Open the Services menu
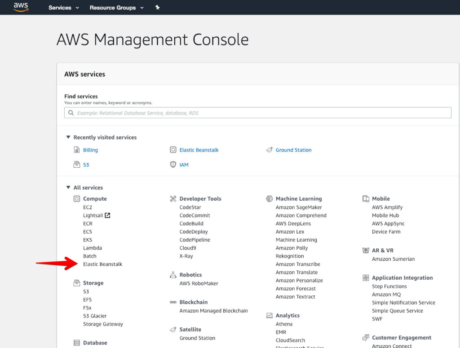Screen dimensions: 460x348 64,8
